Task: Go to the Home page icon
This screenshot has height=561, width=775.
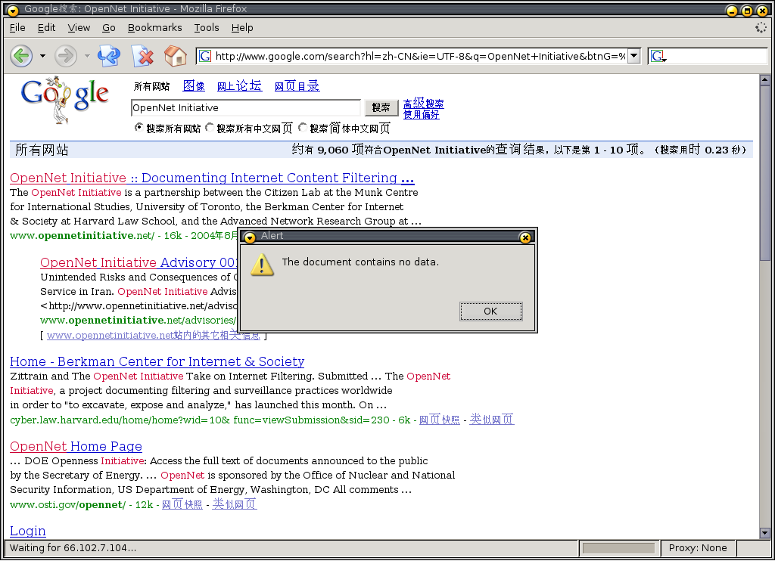Action: point(175,56)
